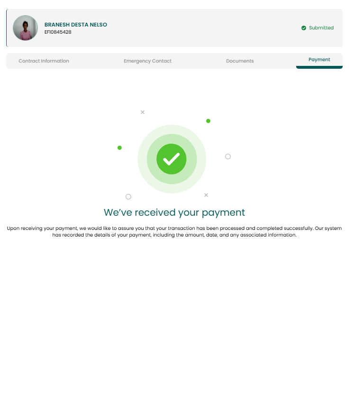Select the Documents tab
Screen dimensions: 354x411
tap(240, 61)
